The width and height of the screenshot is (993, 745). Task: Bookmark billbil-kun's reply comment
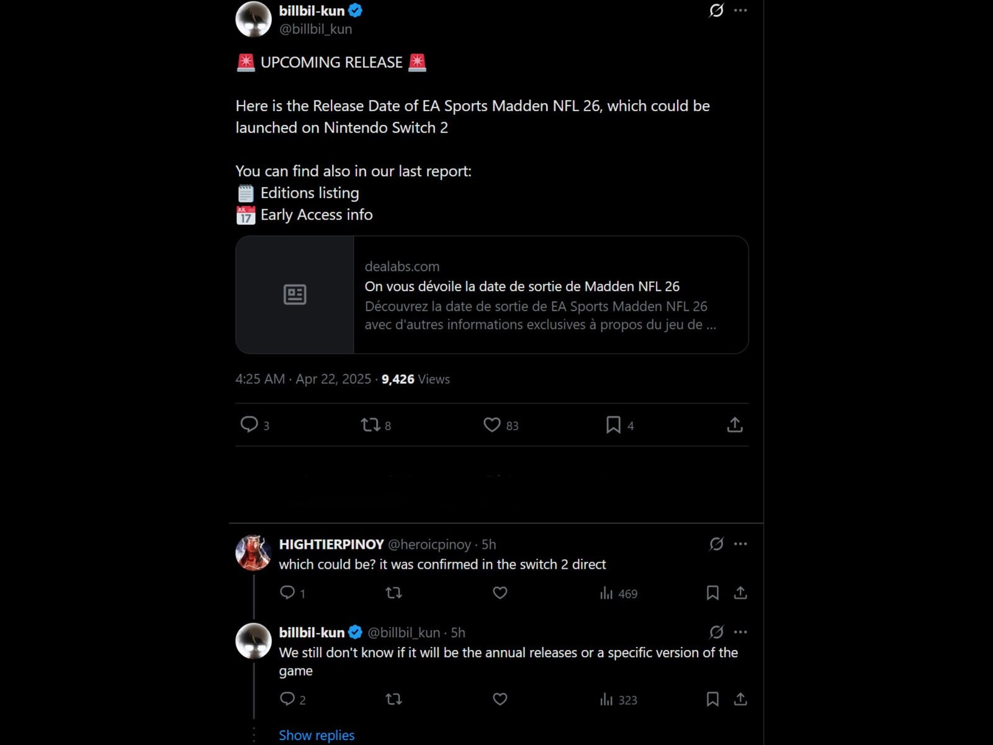tap(712, 699)
